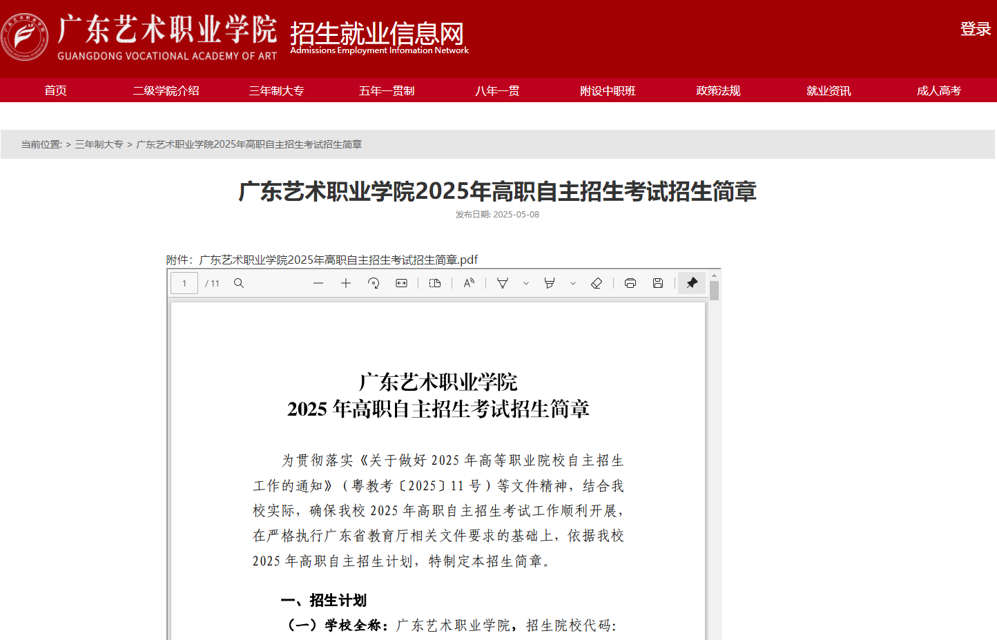Viewport: 997px width, 640px height.
Task: Activate Read Aloud for the PDF
Action: (469, 283)
